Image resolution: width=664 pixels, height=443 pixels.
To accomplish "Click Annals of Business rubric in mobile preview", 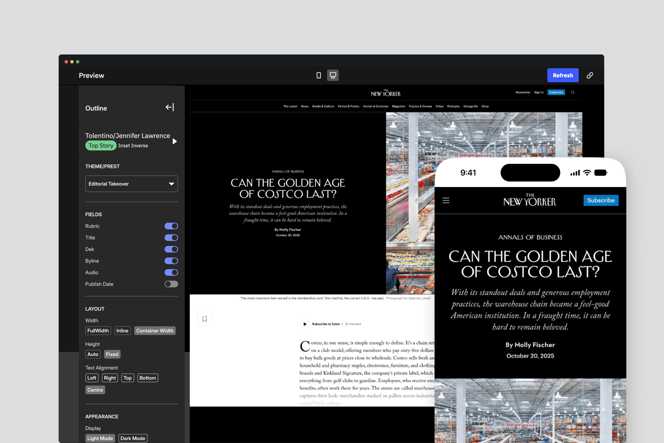I will pos(530,237).
